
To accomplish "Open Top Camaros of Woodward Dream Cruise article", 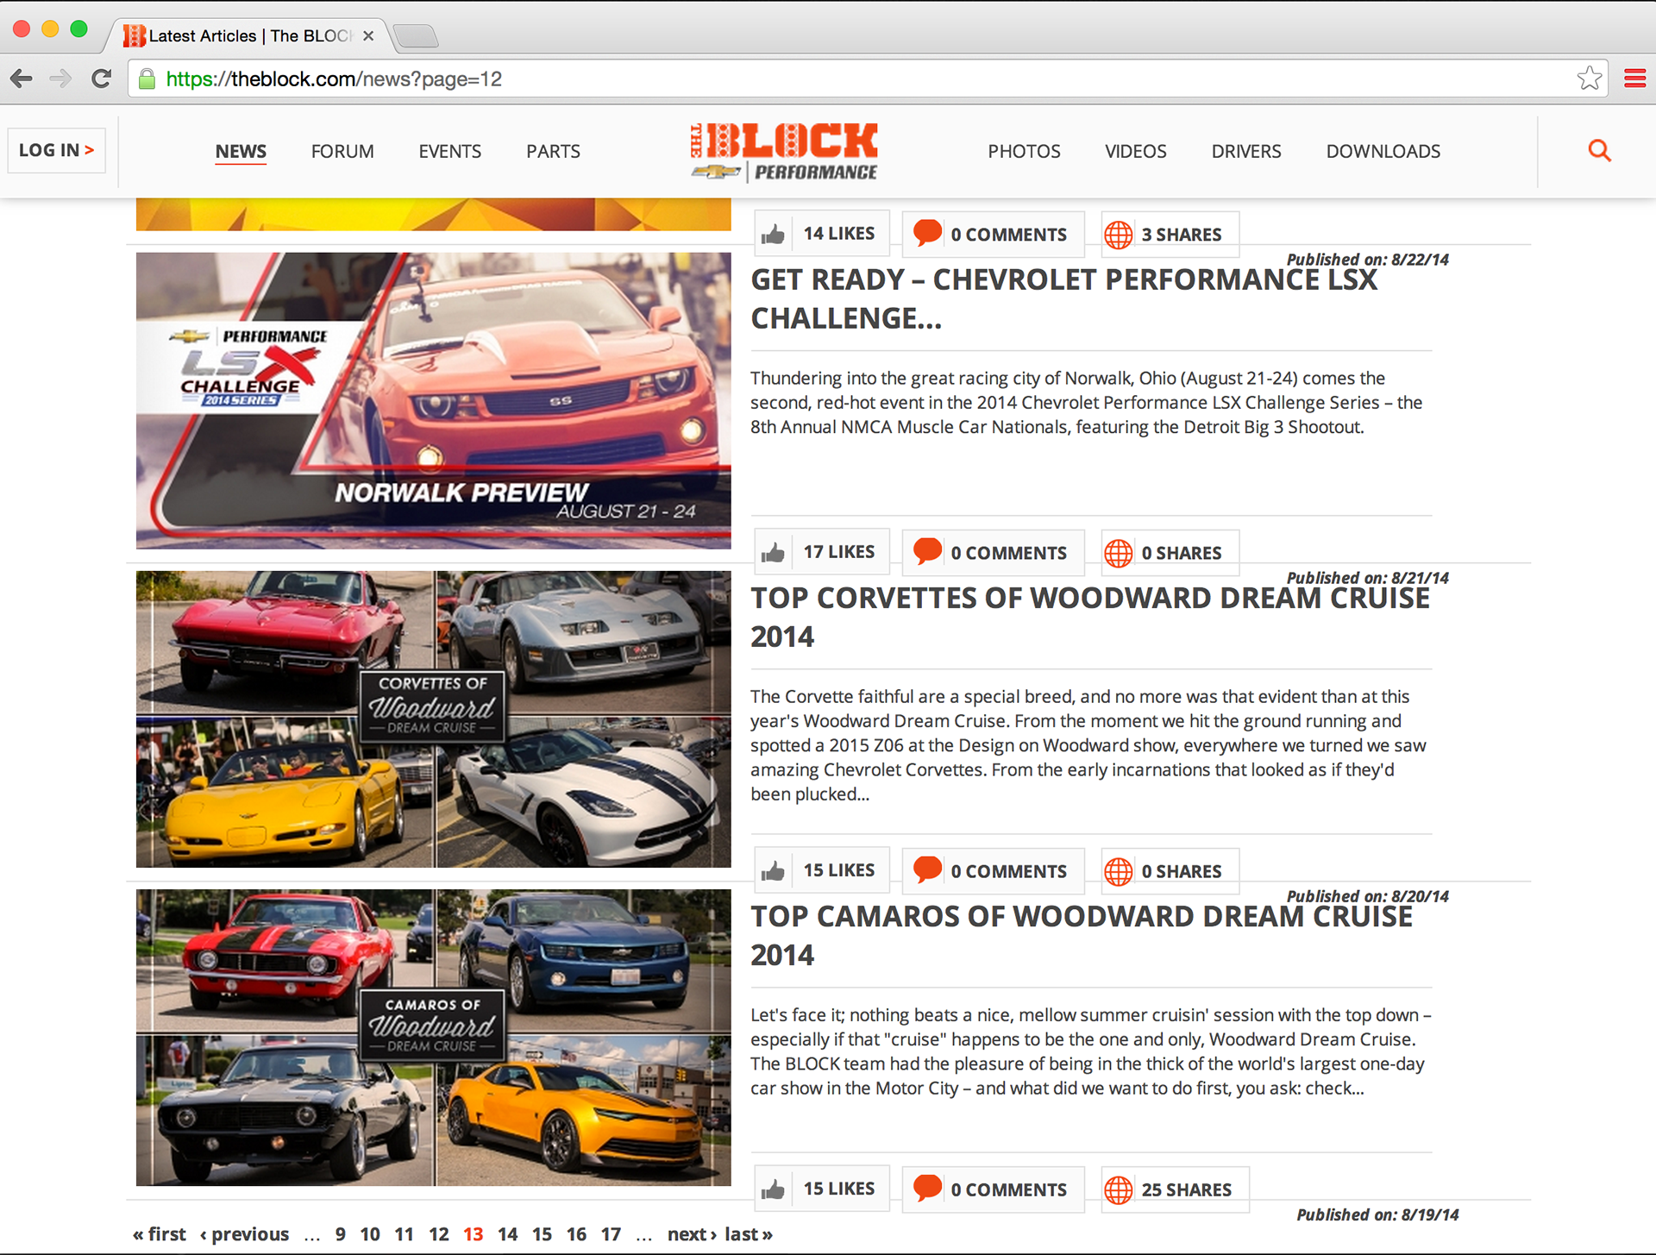I will point(1082,935).
